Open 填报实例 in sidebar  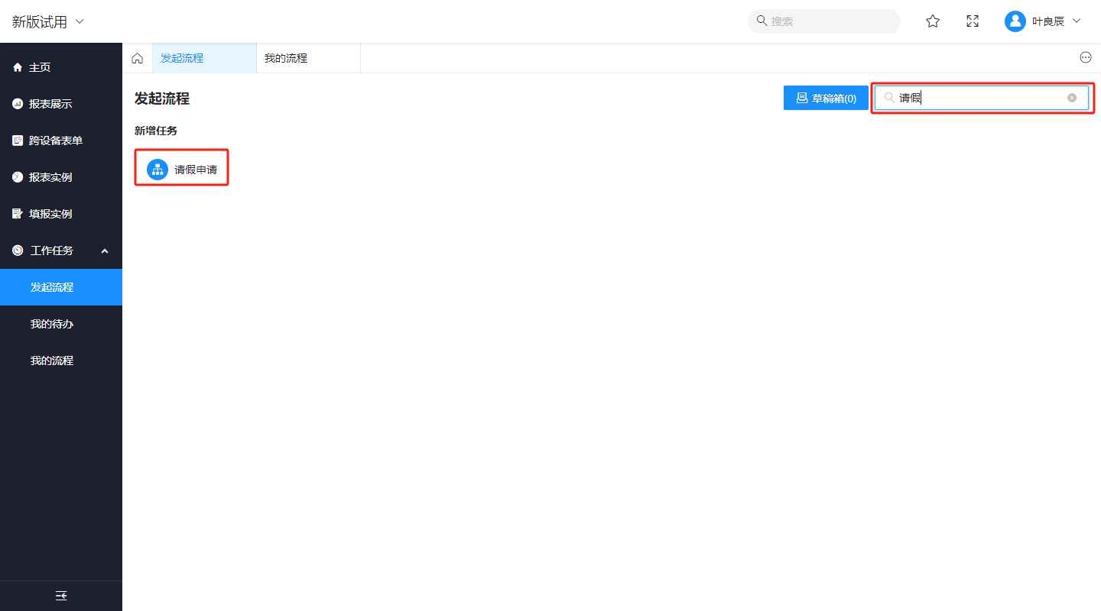[50, 214]
